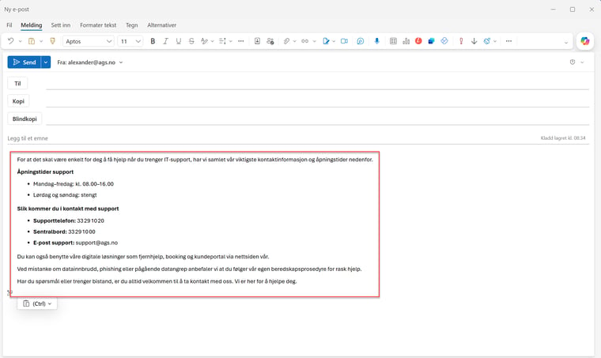This screenshot has height=358, width=601.
Task: Expand the Paste options arrow in toolbar
Action: [41, 41]
